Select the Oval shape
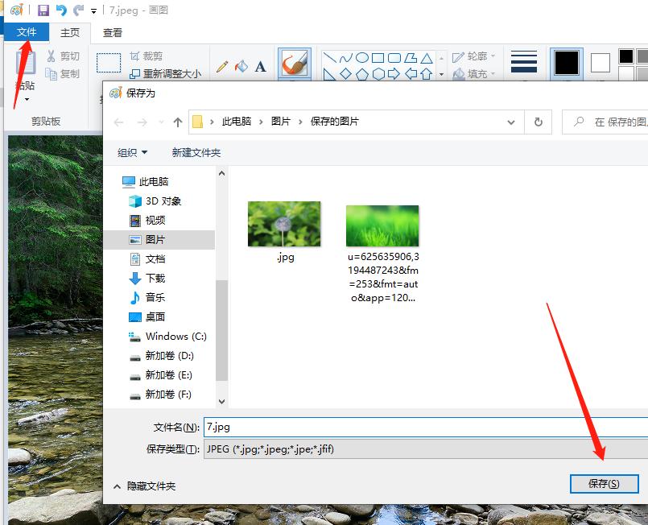Screen dimensions: 648x525 (x=363, y=57)
